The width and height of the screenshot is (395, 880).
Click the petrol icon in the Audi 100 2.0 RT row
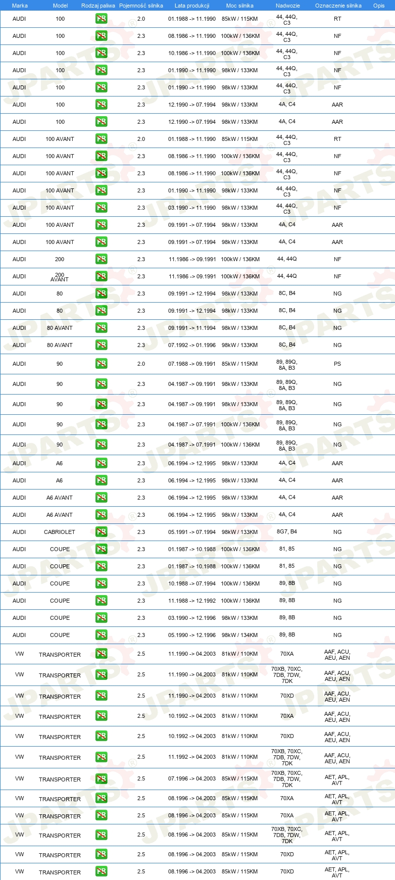click(101, 19)
